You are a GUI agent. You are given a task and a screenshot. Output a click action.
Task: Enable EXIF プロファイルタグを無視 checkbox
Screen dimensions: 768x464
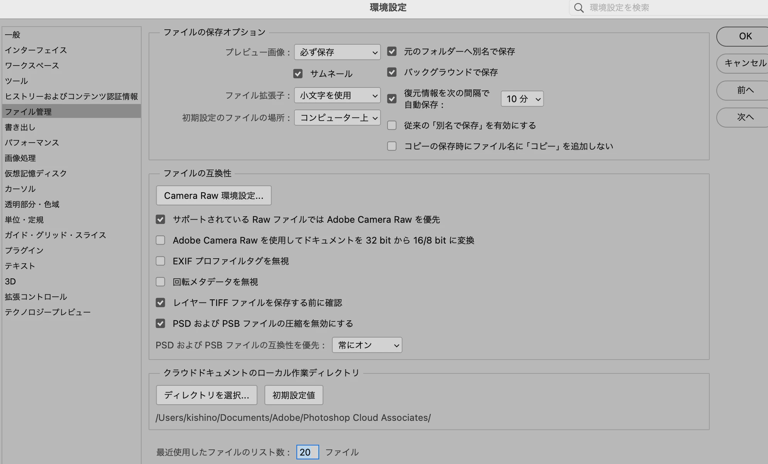[x=160, y=261]
